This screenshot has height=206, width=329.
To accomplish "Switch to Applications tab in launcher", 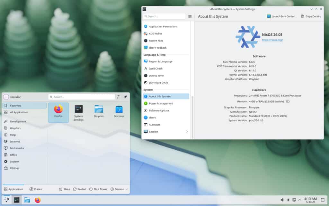I will [x=13, y=189].
